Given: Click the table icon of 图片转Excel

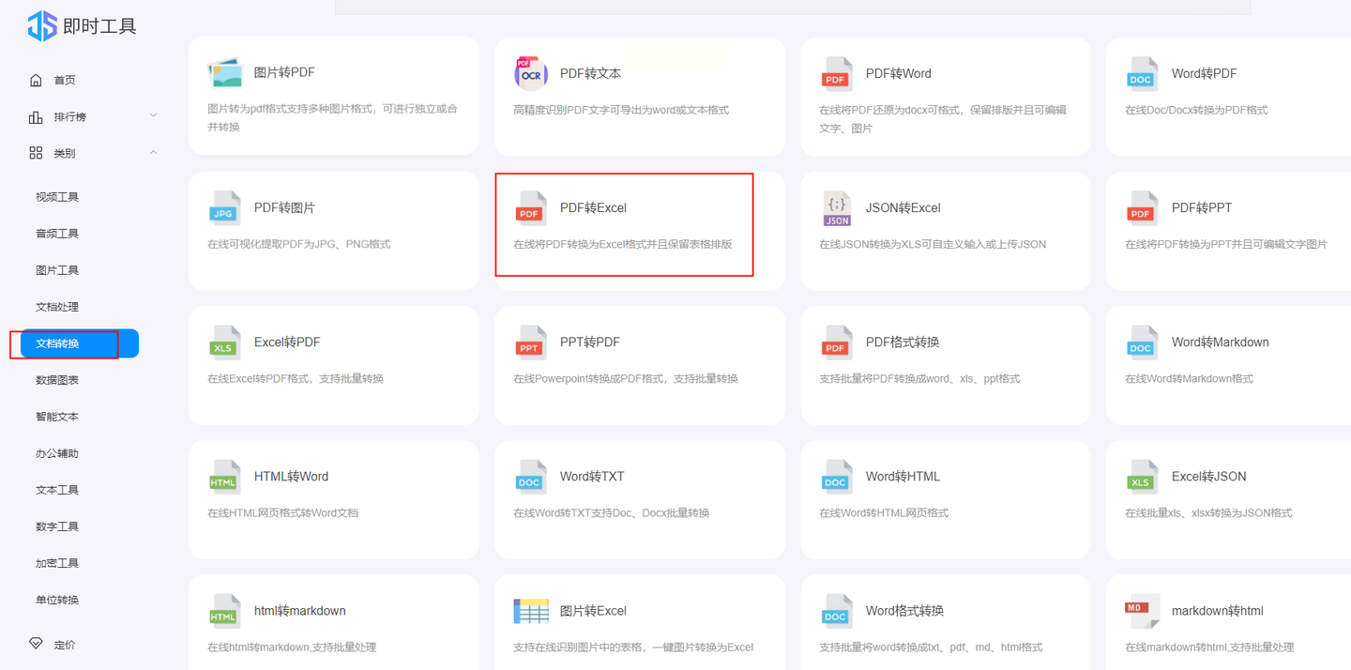Looking at the screenshot, I should coord(531,611).
